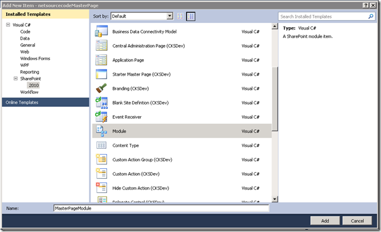
Task: Click the Custom Action (CKSDev) icon
Action: [101, 174]
